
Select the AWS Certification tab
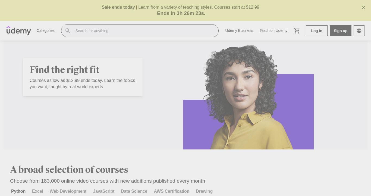pyautogui.click(x=171, y=191)
